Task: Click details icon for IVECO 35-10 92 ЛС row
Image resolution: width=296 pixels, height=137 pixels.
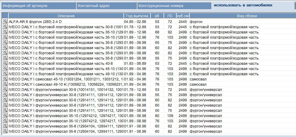Action: [x=5, y=32]
